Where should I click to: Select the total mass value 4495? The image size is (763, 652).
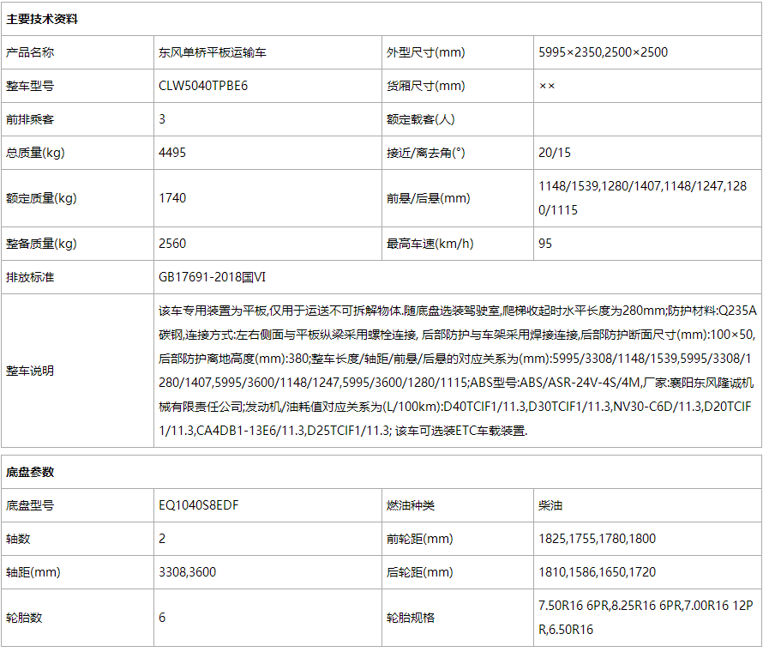[172, 153]
